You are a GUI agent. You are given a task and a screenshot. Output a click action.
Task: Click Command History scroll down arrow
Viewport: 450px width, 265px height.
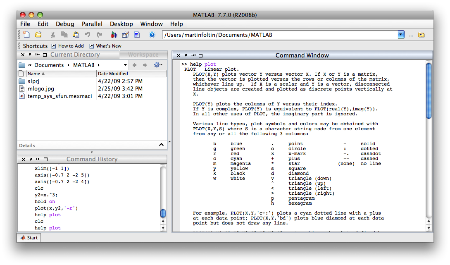coord(163,228)
